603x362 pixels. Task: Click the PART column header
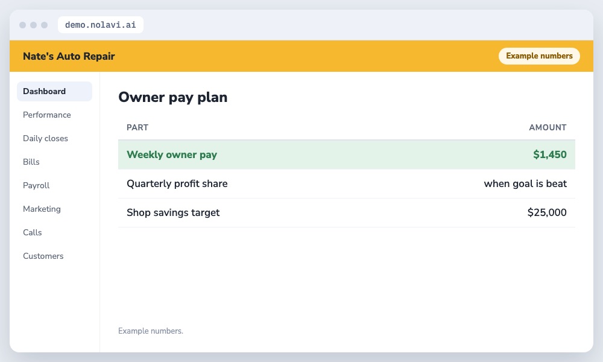[137, 127]
